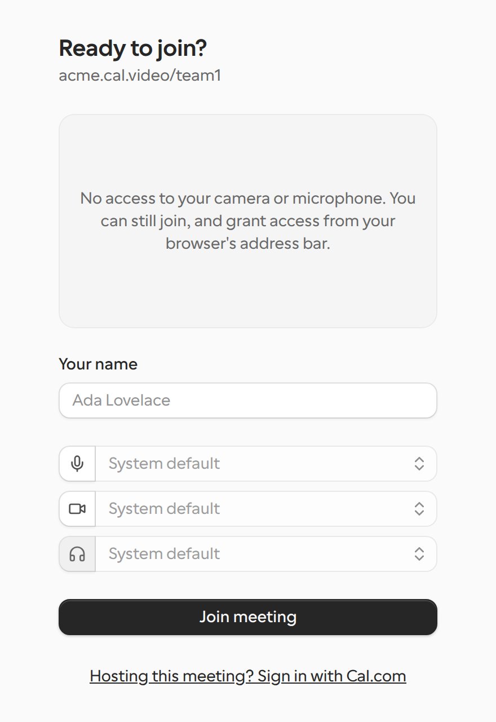Screen dimensions: 496x722
Task: Click the chevron arrows on the camera selector
Action: pos(419,509)
